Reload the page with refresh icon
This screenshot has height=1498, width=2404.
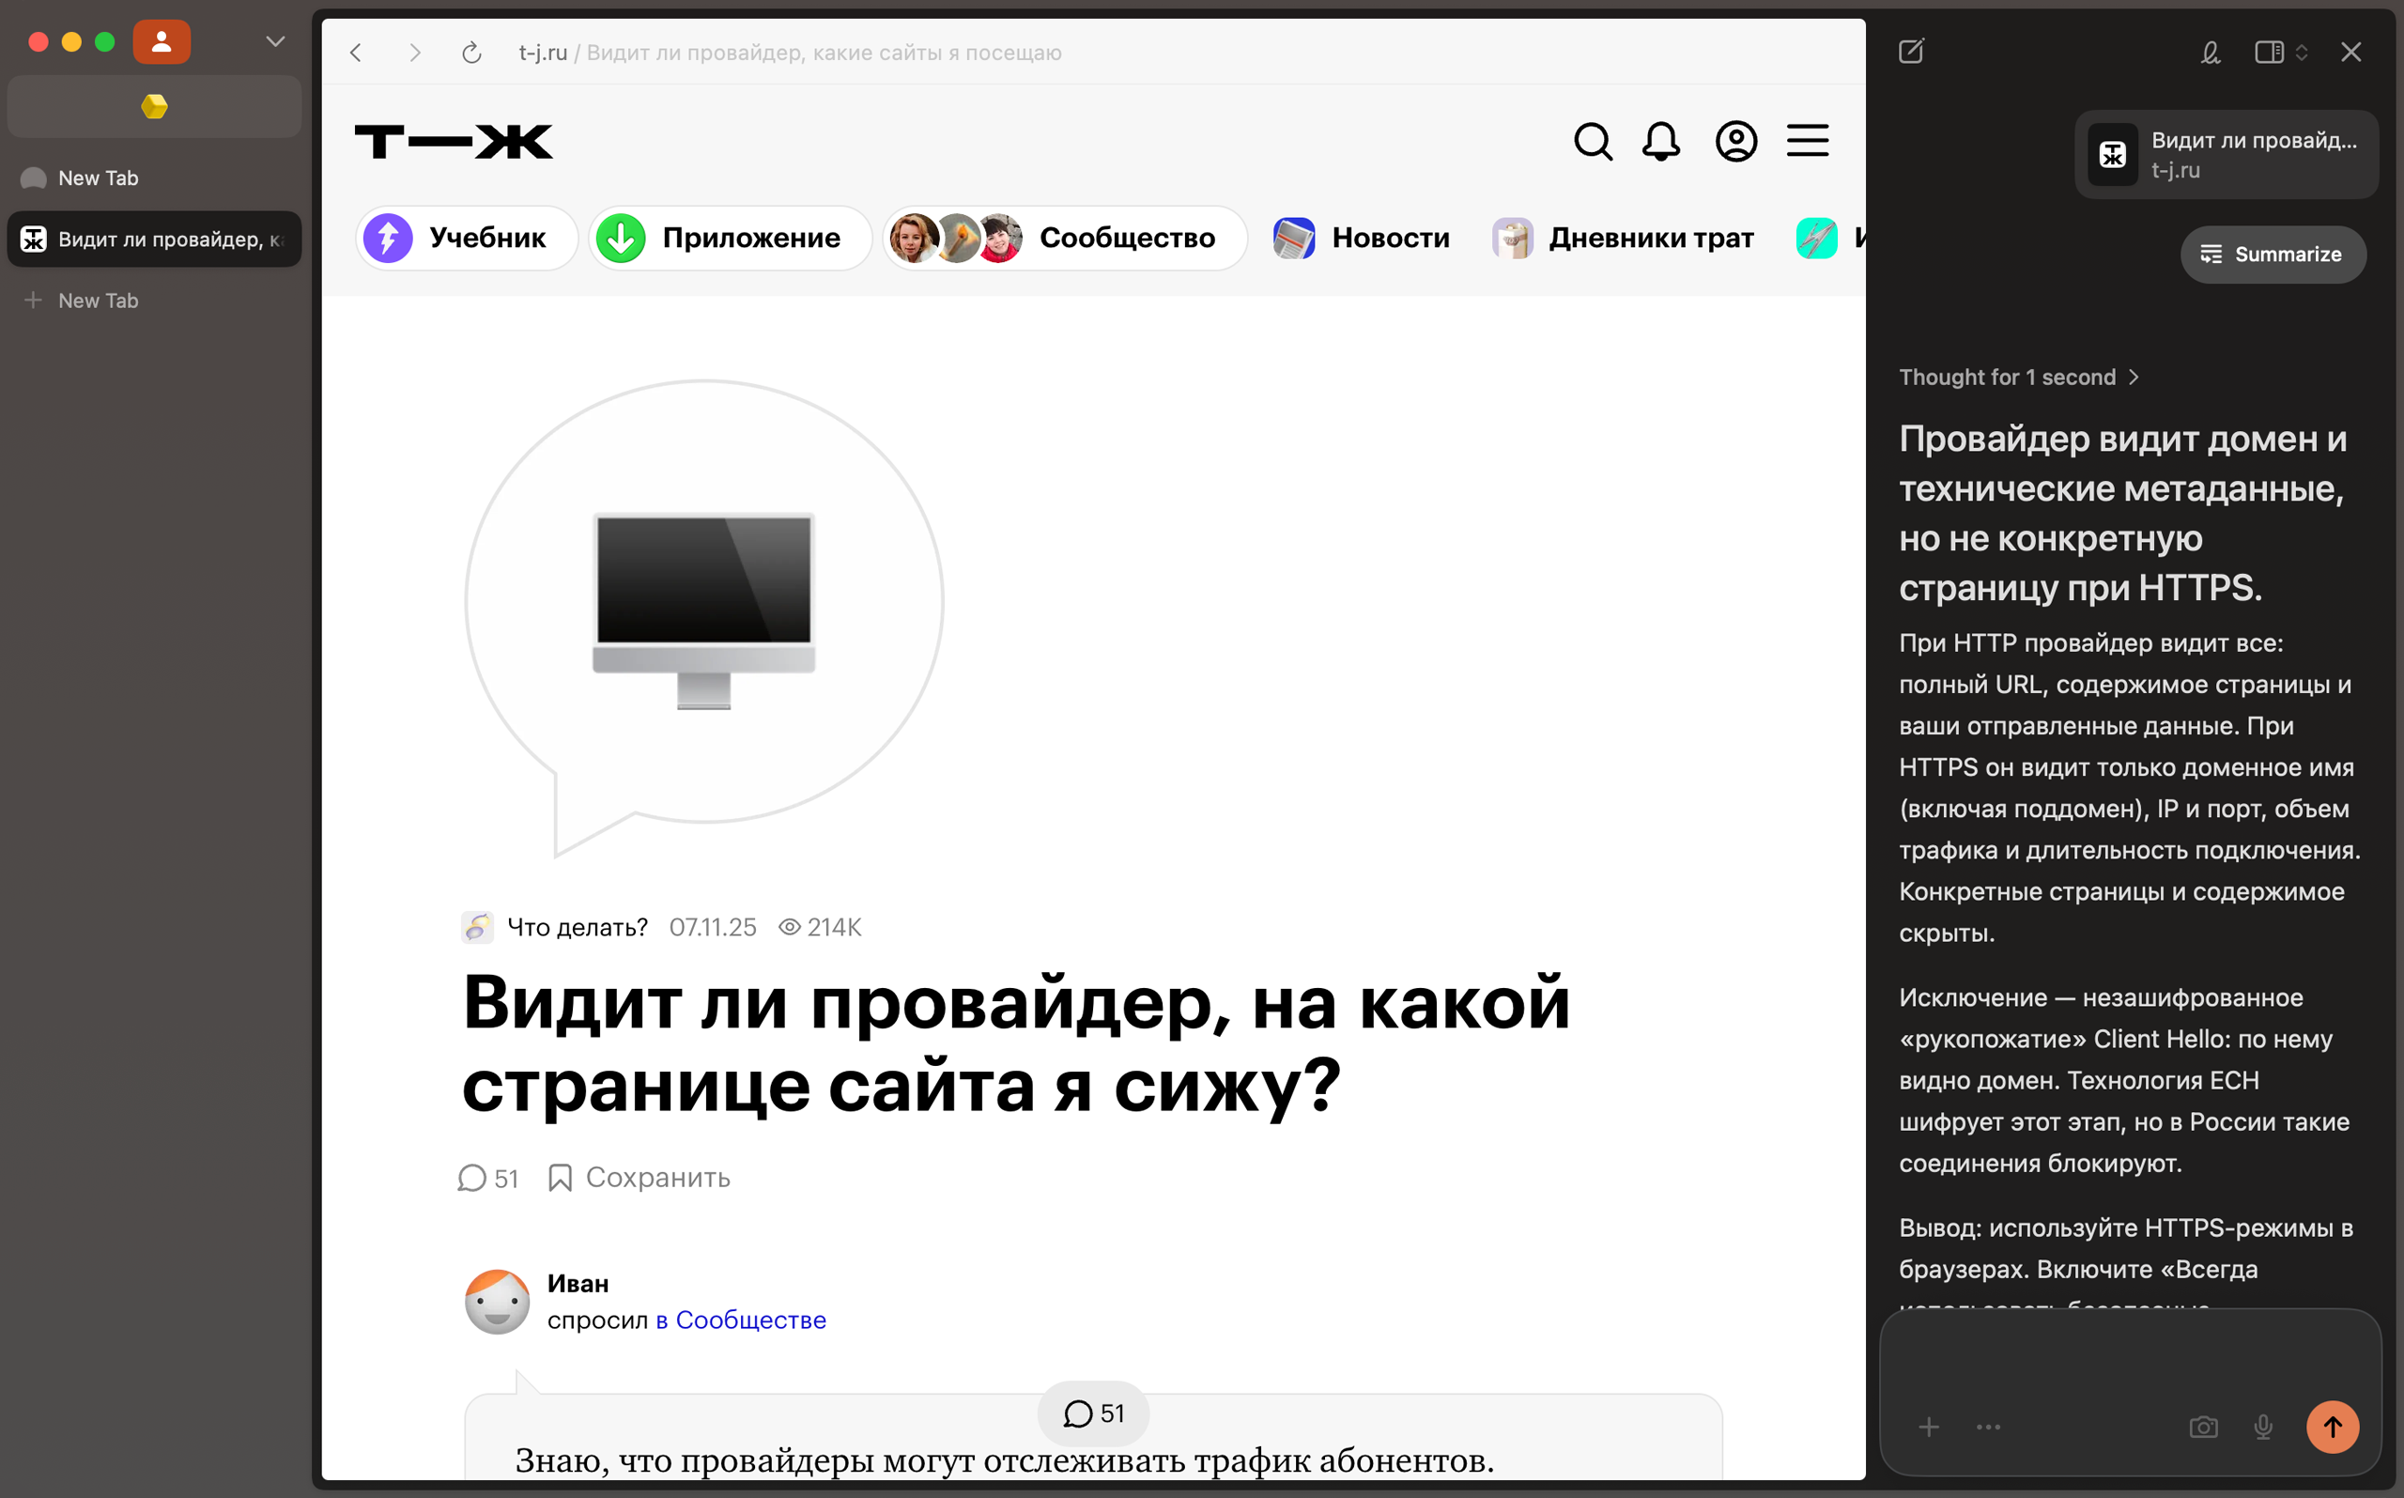(x=471, y=53)
